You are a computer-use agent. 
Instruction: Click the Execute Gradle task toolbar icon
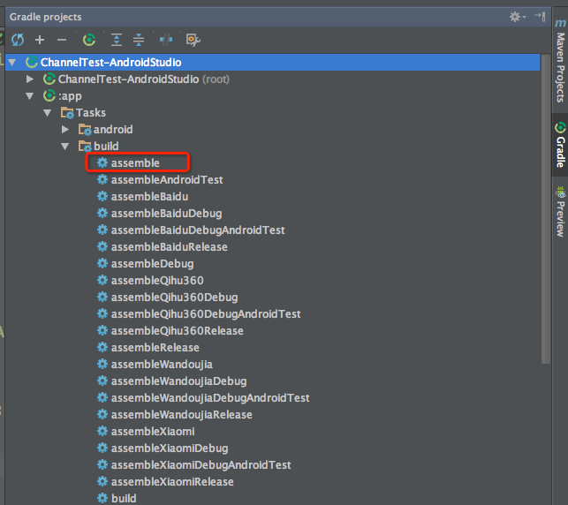89,40
